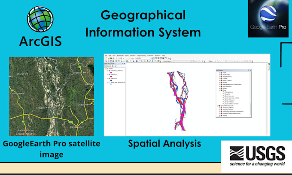Image resolution: width=292 pixels, height=175 pixels.
Task: Click the Full Extent globe icon
Action: coord(113,61)
